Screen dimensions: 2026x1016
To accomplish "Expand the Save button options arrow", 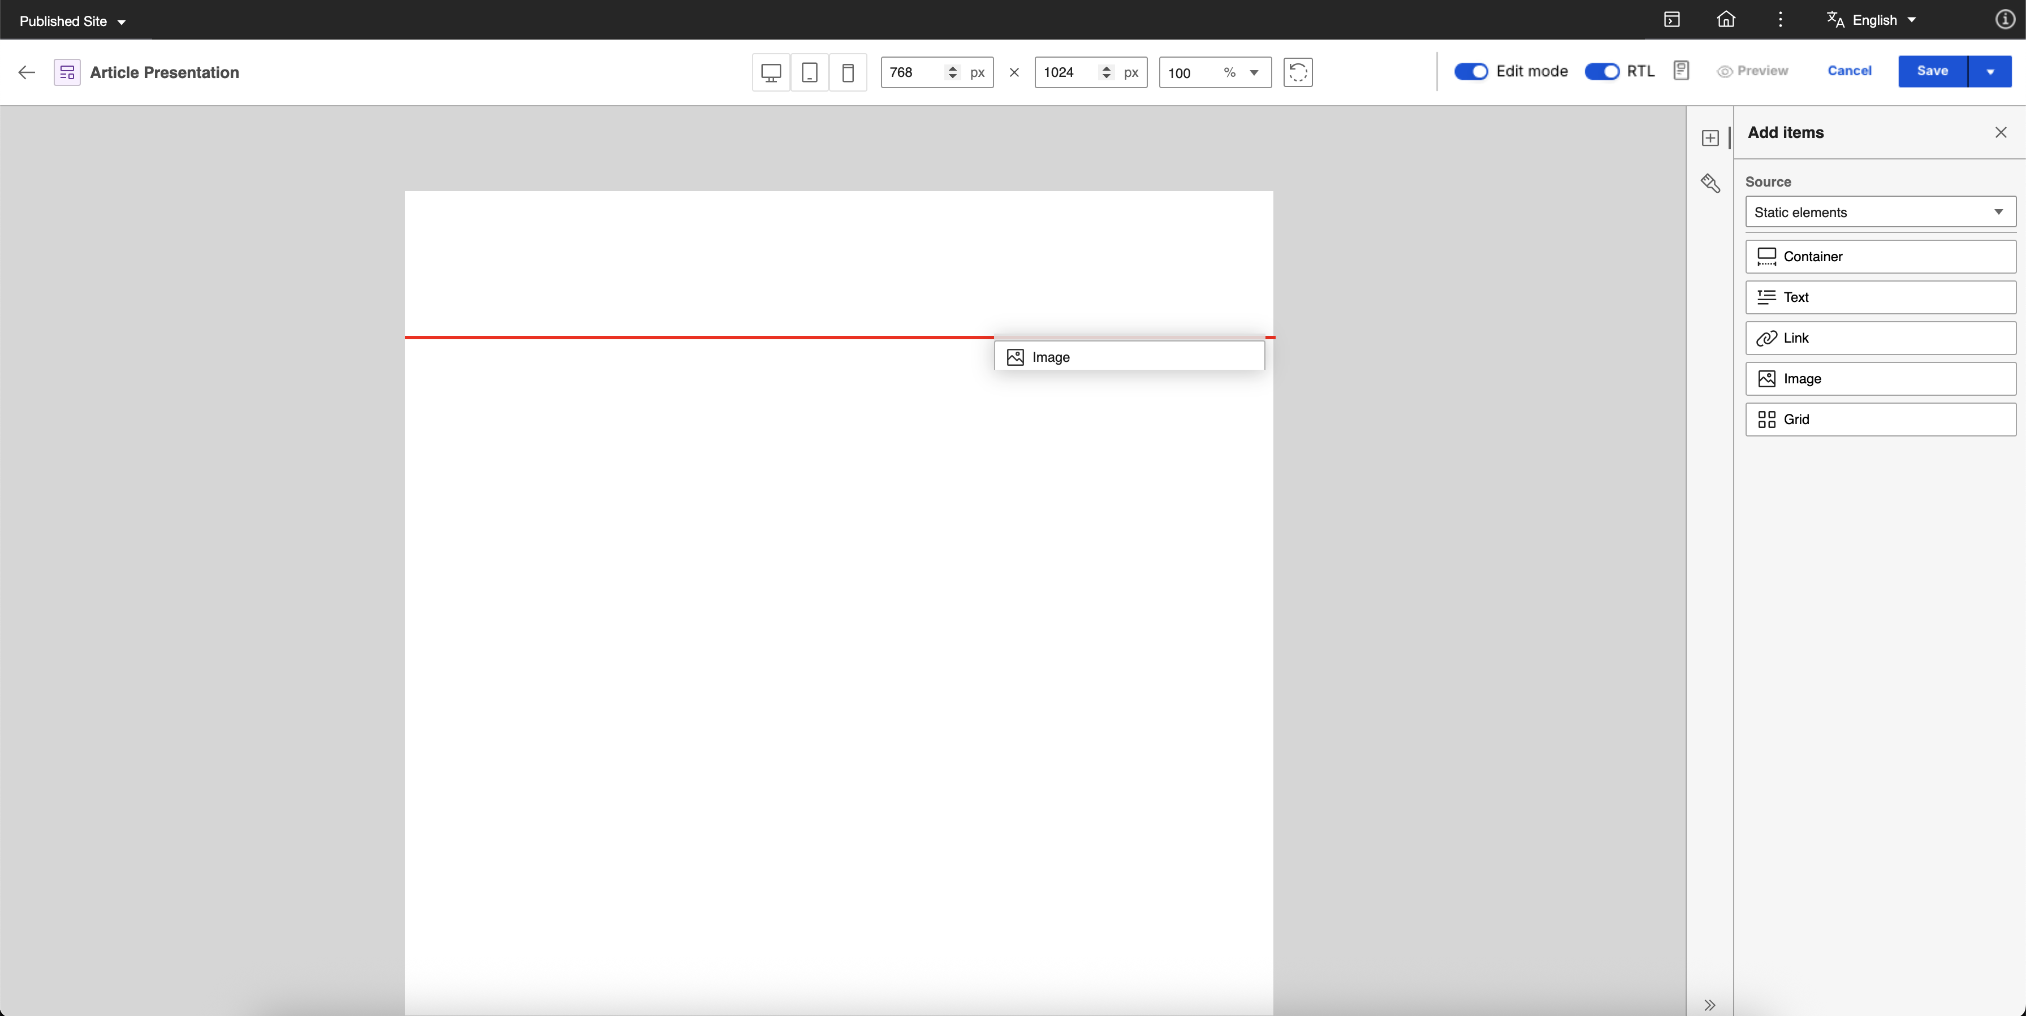I will (1990, 72).
